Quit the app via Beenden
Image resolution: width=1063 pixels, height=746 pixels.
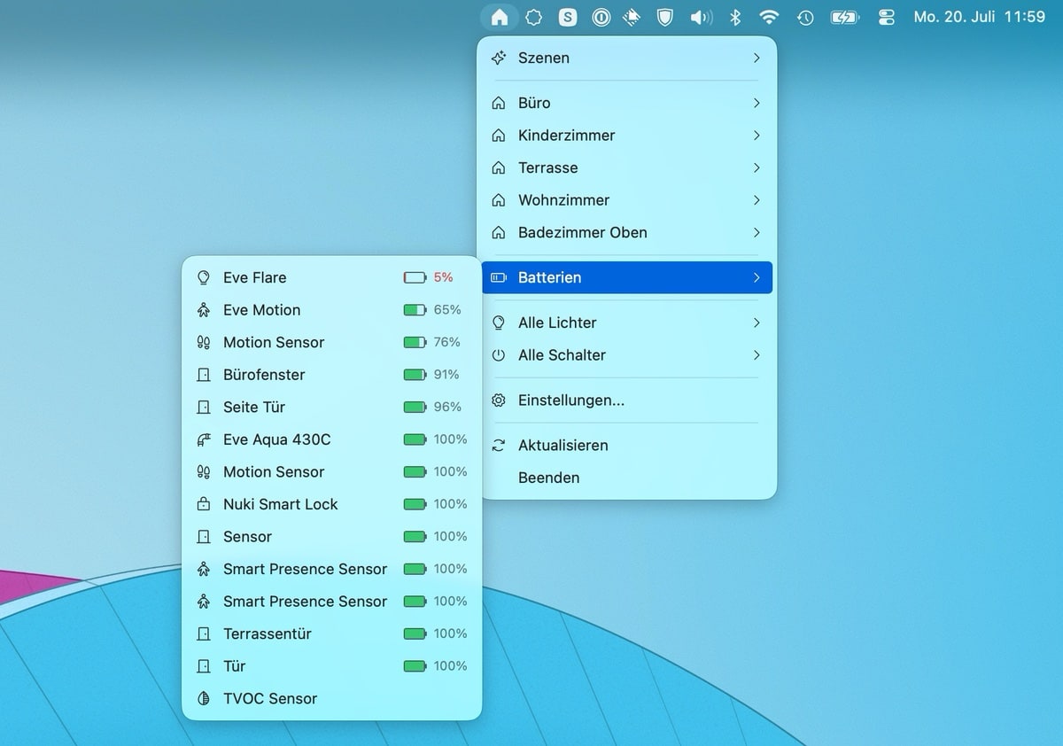point(627,478)
